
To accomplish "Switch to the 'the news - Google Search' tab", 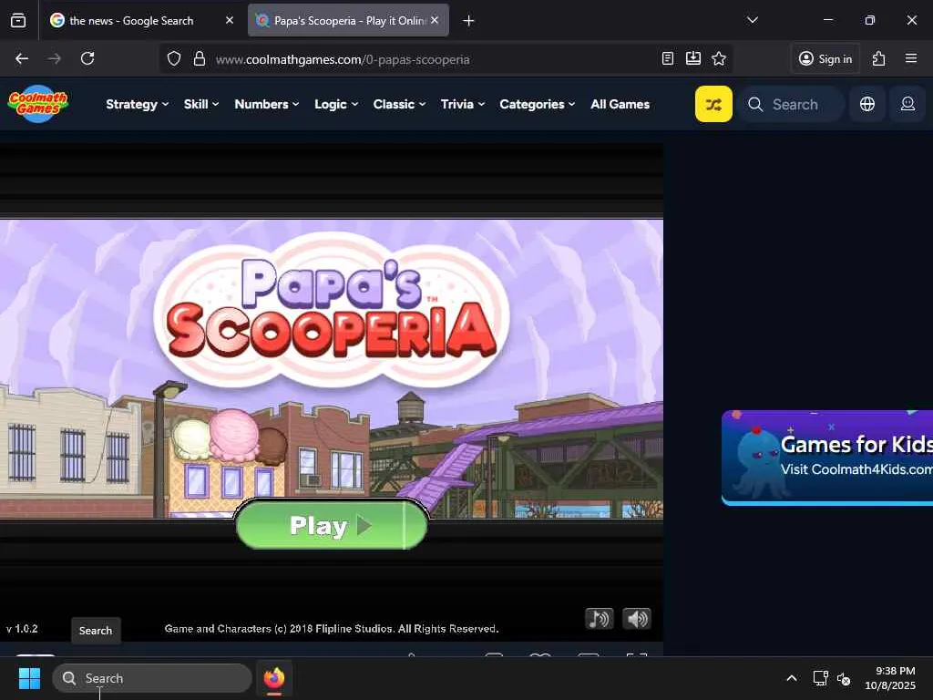I will [141, 21].
